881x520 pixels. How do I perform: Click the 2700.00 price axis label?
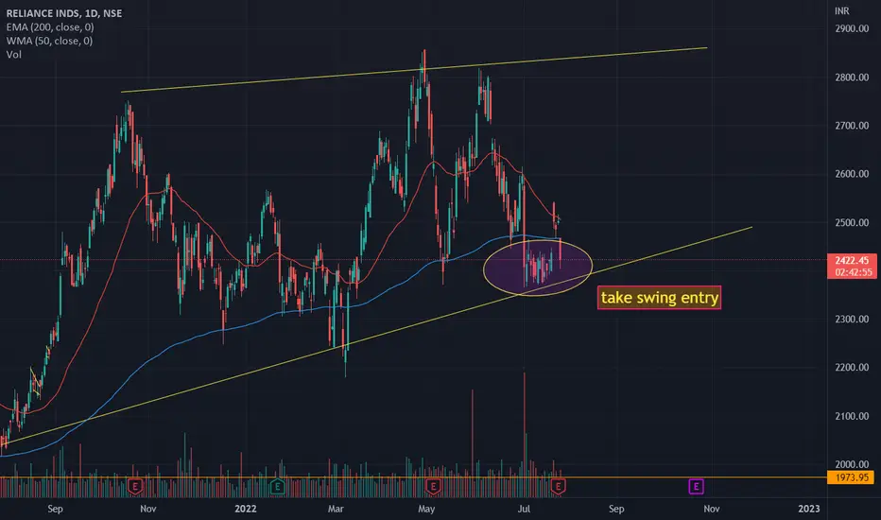coord(852,126)
